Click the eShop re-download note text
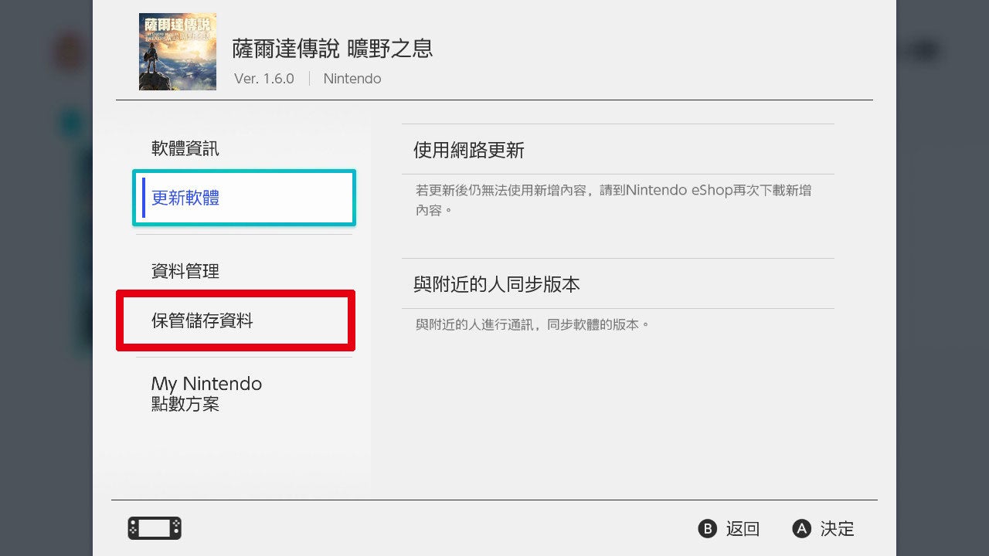Screen dimensions: 989x556 [x=613, y=199]
